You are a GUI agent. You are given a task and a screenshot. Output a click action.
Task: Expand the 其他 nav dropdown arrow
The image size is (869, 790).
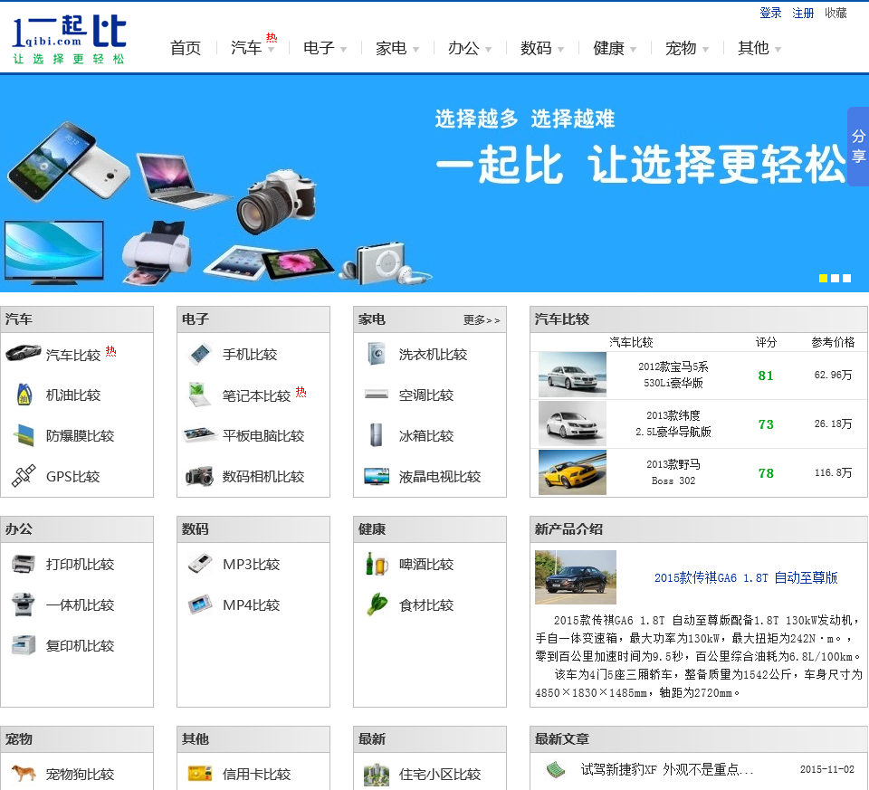778,50
